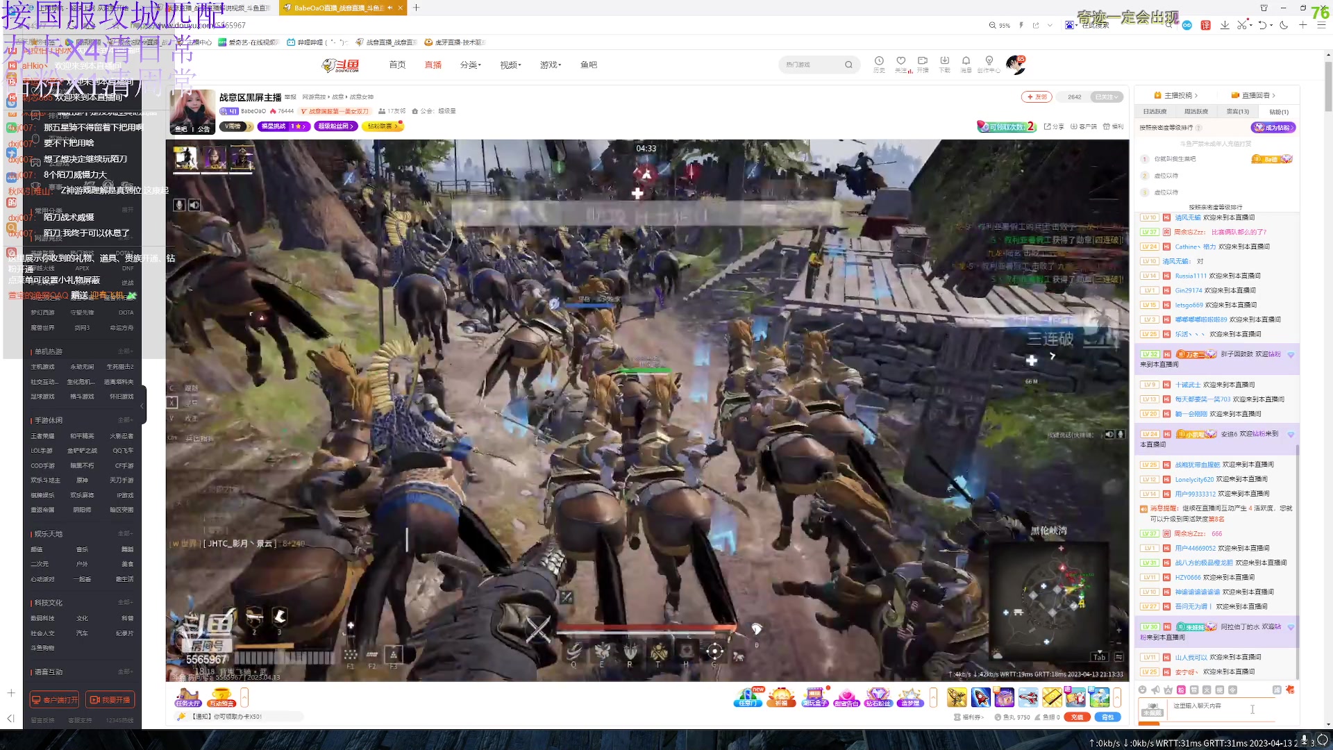1333x750 pixels.
Task: Click the magnifier search icon in search box
Action: click(x=848, y=65)
